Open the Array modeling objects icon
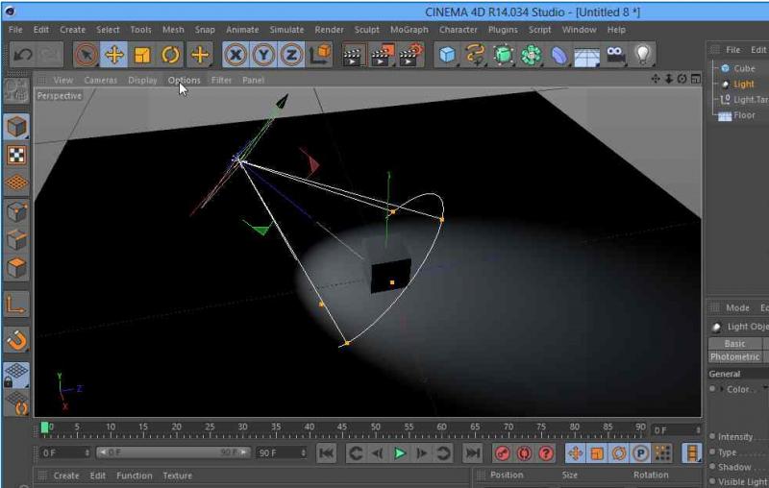Viewport: 769px width, 488px height. (x=532, y=55)
